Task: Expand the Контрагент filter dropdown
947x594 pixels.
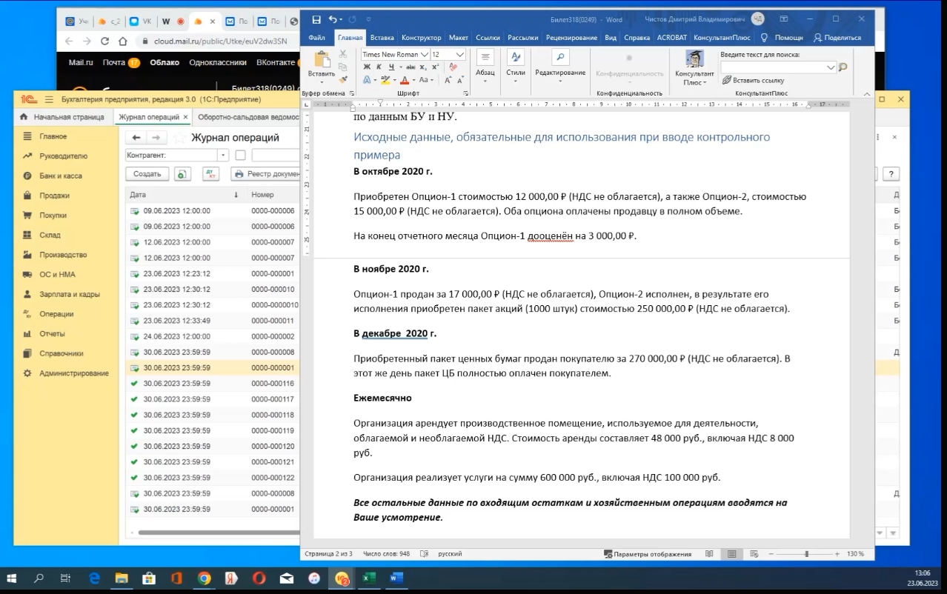Action: tap(222, 156)
